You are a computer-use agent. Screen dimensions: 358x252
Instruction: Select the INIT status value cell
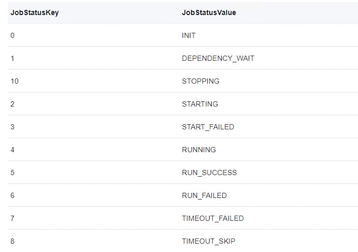tap(188, 35)
